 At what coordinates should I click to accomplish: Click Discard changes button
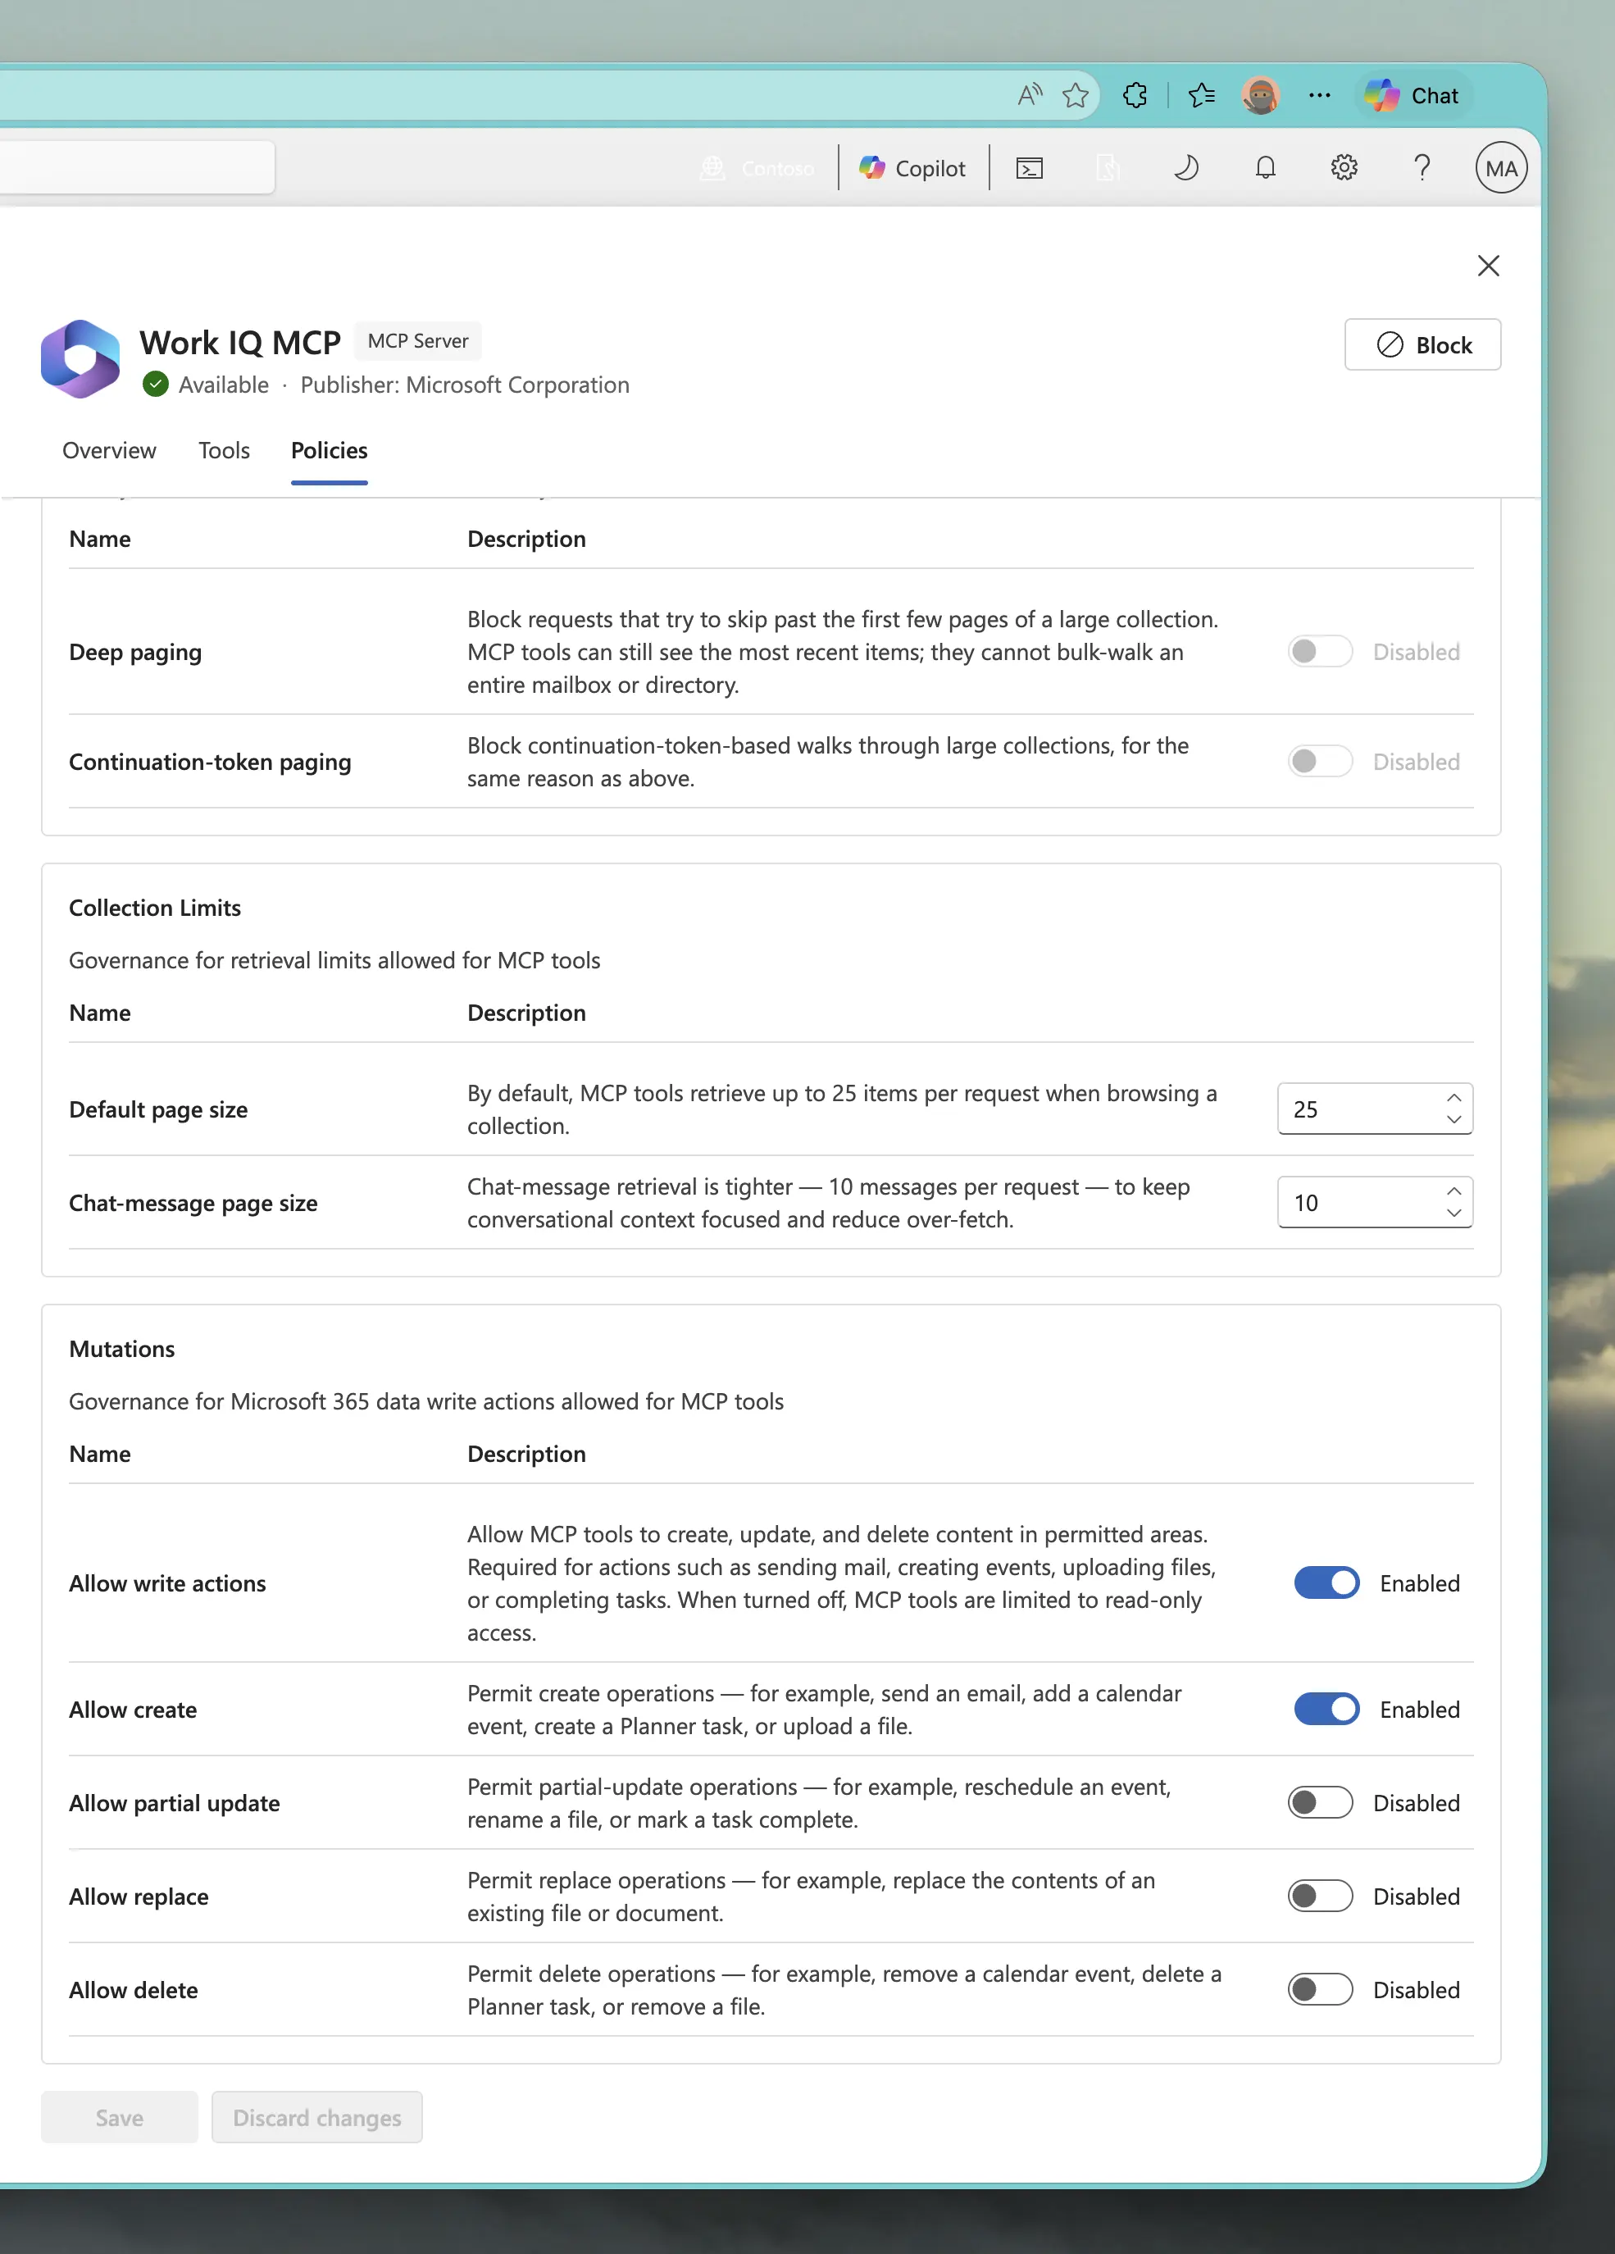[x=317, y=2118]
